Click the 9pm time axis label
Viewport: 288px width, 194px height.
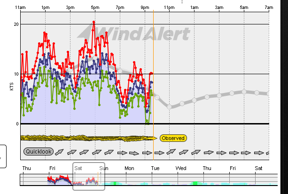point(145,8)
